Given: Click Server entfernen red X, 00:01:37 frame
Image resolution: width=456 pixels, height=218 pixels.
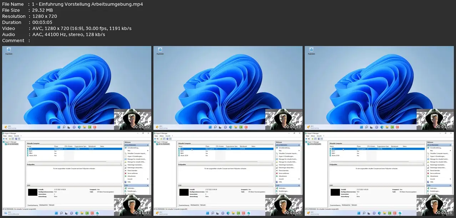Looking at the screenshot, I should 126,173.
